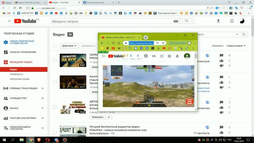Click the YouTube logo in Chrome window
Viewport: 254px width, 143px height.
point(115,56)
